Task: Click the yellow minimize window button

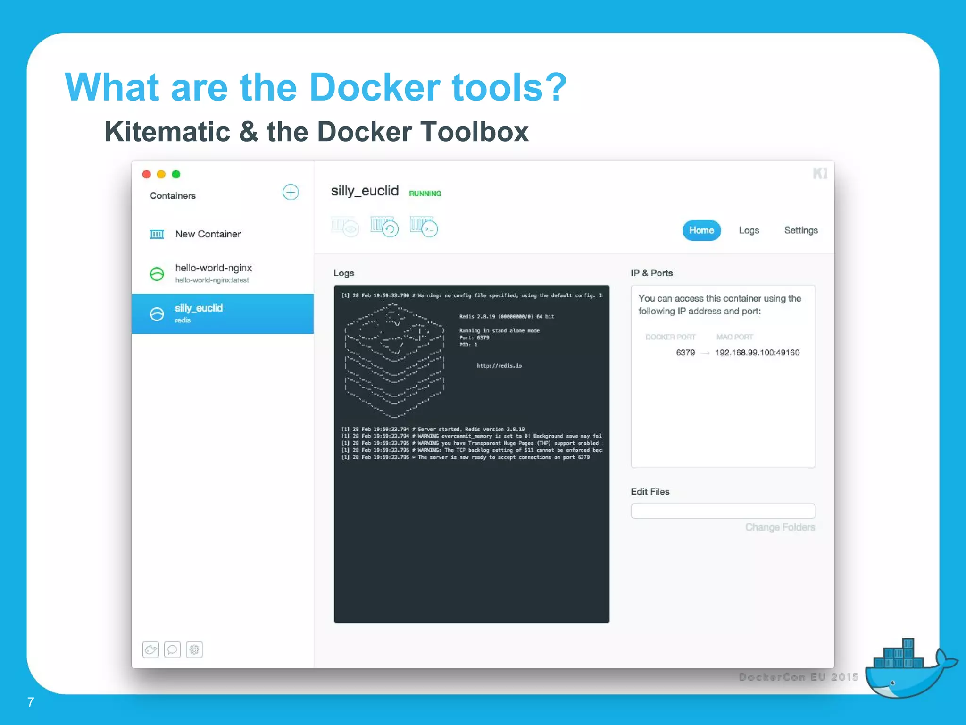Action: 161,174
